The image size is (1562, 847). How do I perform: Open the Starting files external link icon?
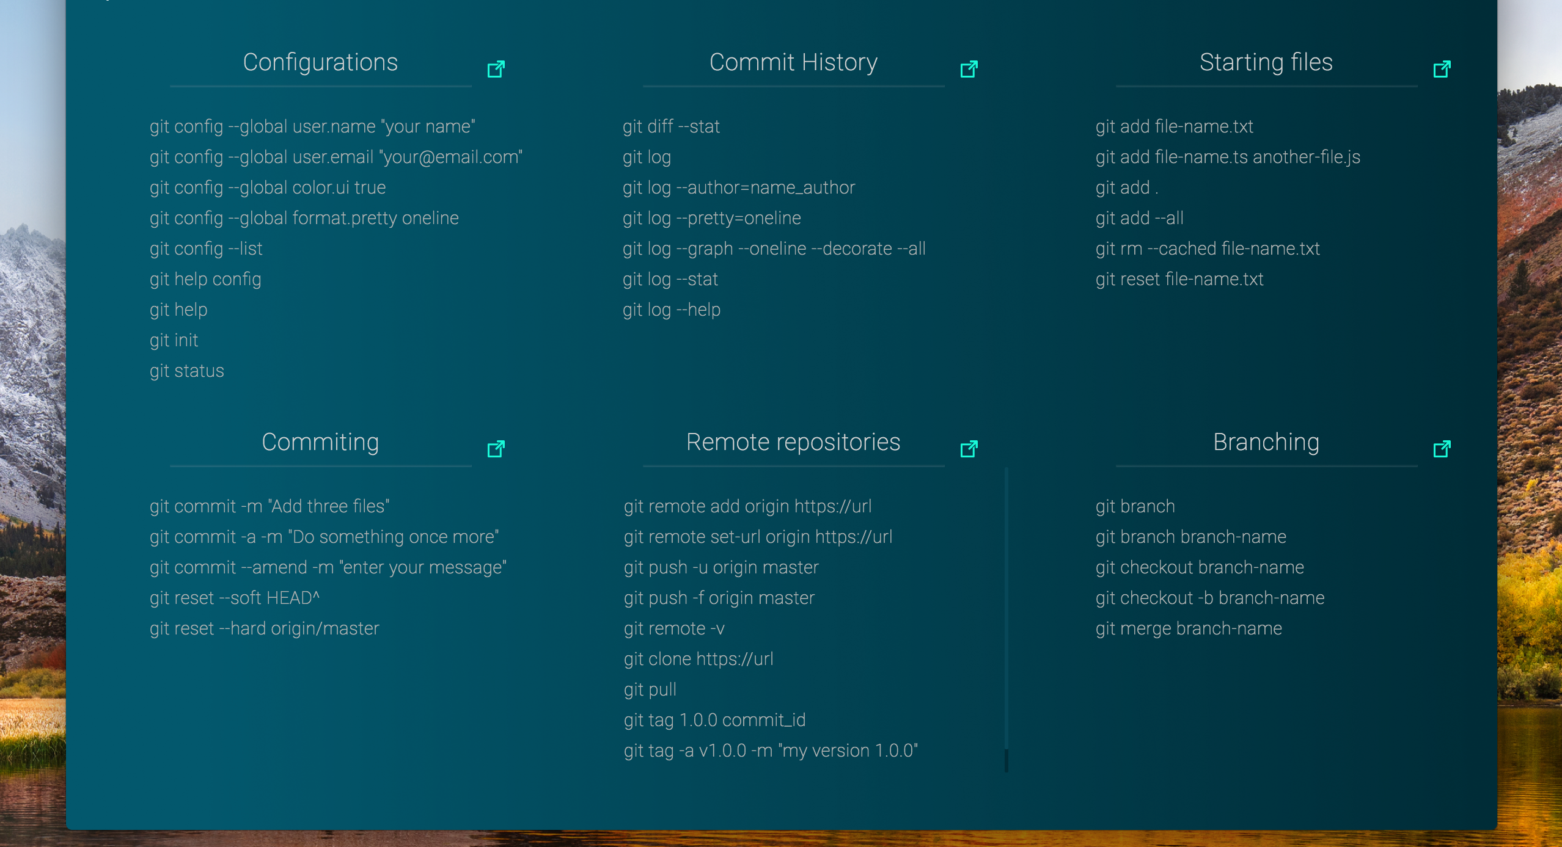pyautogui.click(x=1442, y=69)
